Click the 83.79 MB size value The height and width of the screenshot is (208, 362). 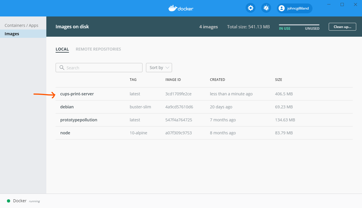284,133
